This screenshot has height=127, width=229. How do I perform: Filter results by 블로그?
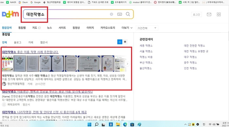click(x=18, y=42)
